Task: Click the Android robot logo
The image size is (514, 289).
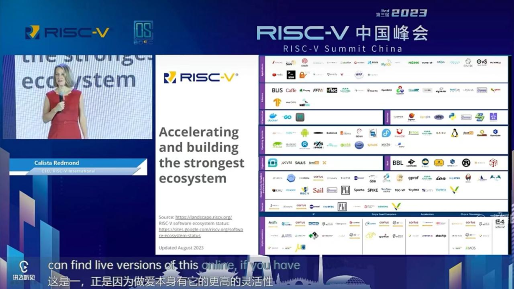Action: 305,133
